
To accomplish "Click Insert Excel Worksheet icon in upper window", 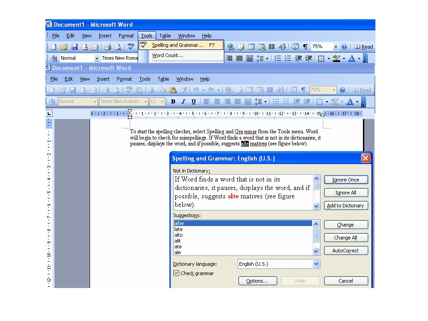I will [262, 47].
